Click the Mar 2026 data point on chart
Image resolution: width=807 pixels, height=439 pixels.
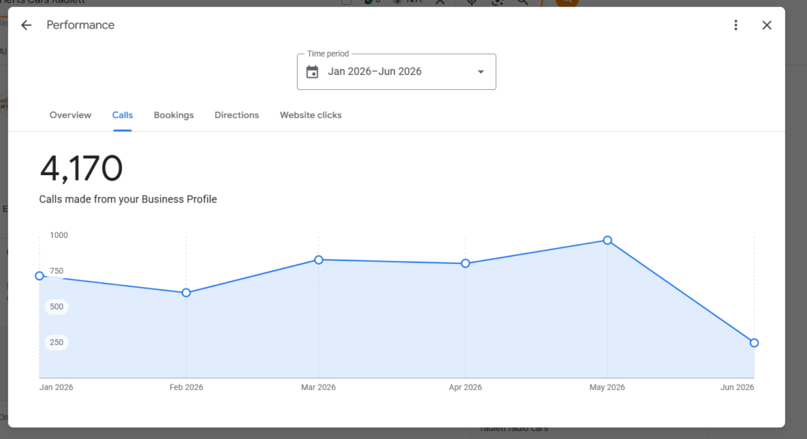pyautogui.click(x=318, y=260)
